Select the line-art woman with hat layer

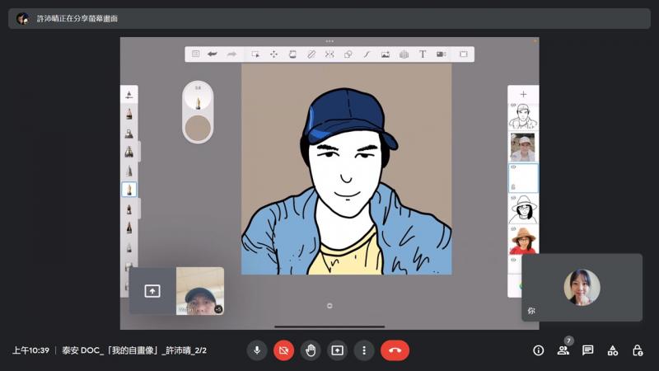point(523,209)
